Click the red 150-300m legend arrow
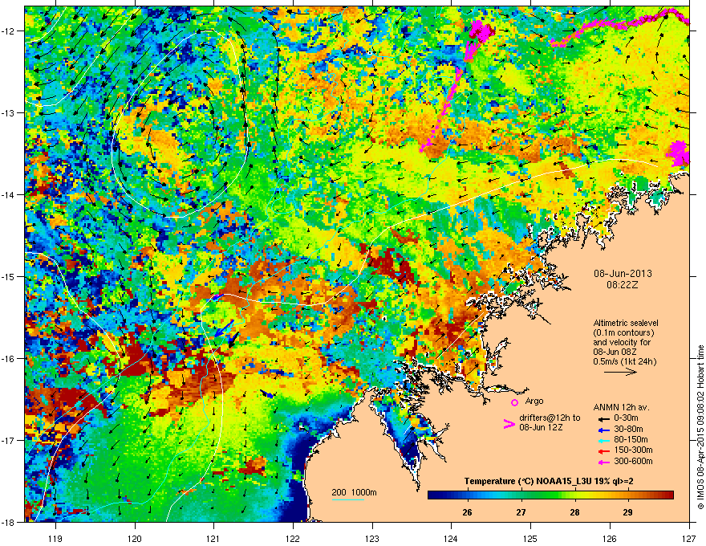Viewport: 706px width, 546px height. coord(603,451)
